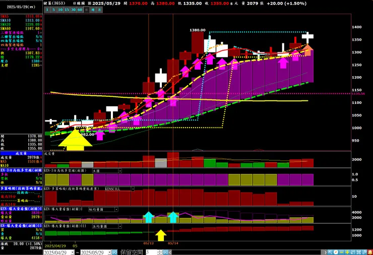
Task: Click the horizontal chart scrollbar track
Action: coord(246,252)
